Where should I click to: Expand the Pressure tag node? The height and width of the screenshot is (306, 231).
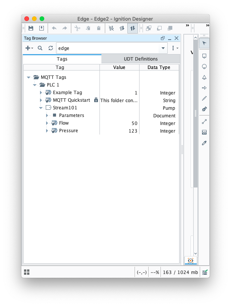pyautogui.click(x=47, y=131)
